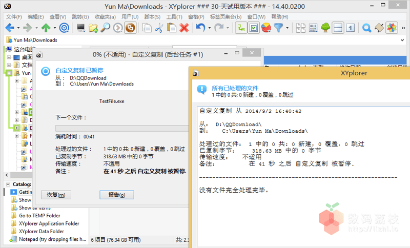Screen dimensions: 410x248
Task: Select 这台电脑 tree root
Action: click(x=24, y=49)
